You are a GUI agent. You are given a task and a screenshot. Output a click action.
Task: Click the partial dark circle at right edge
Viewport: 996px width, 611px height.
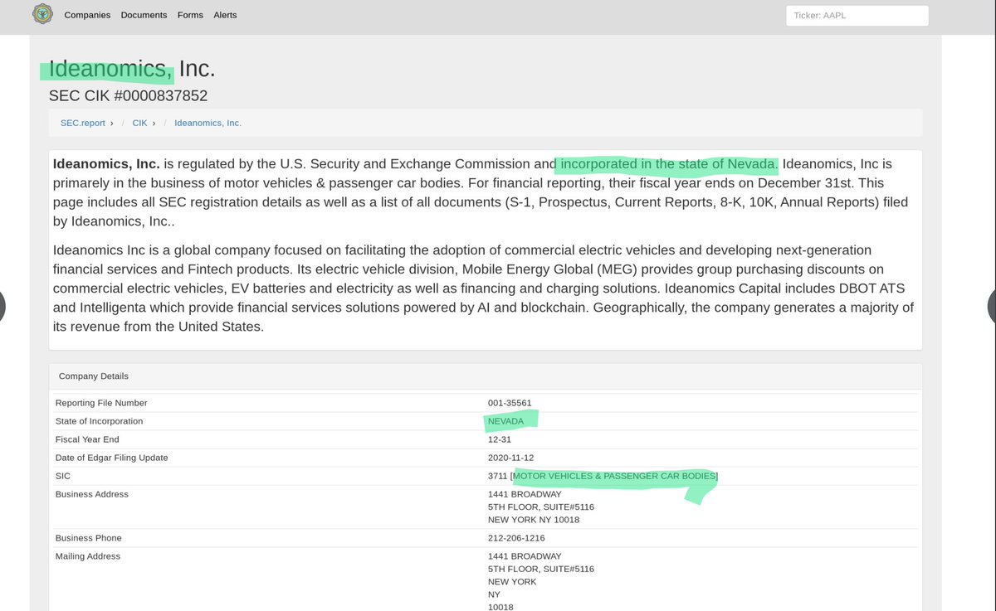click(x=991, y=306)
